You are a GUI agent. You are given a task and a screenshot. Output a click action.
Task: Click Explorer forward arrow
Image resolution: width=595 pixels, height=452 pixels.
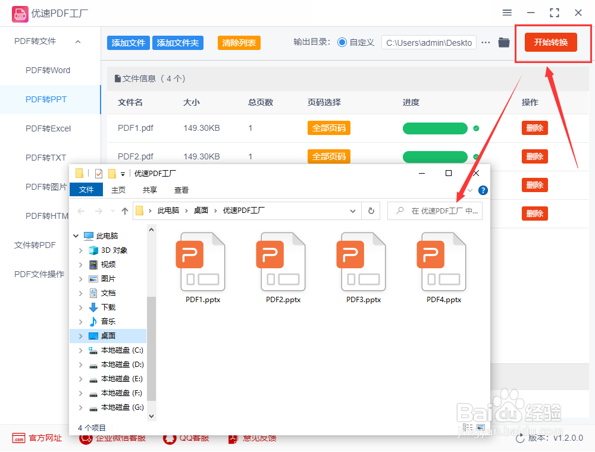click(98, 211)
